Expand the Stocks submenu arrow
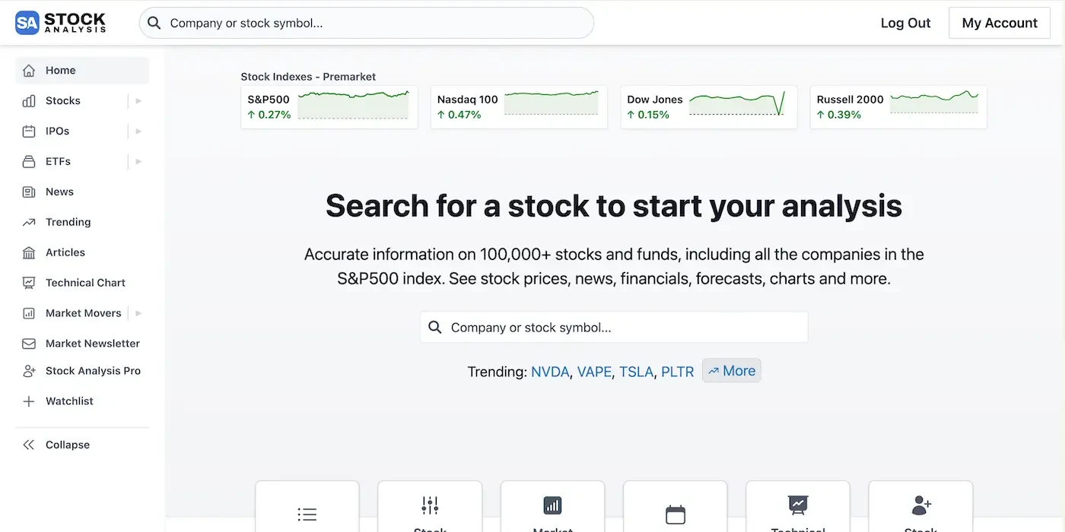This screenshot has height=532, width=1065. pos(138,101)
